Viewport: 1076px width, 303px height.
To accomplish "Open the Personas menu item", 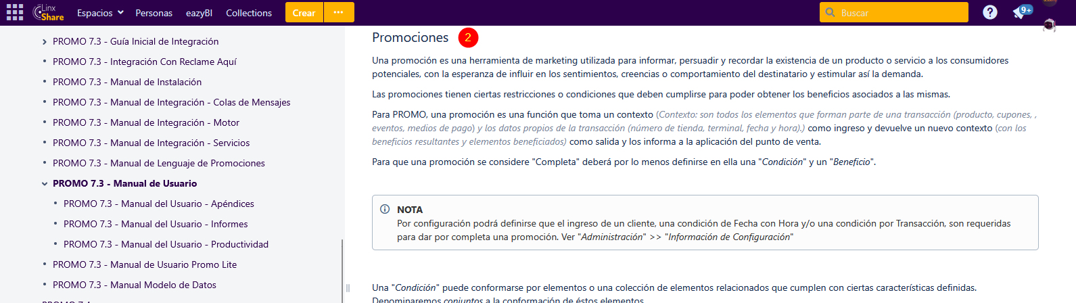I will pos(154,13).
